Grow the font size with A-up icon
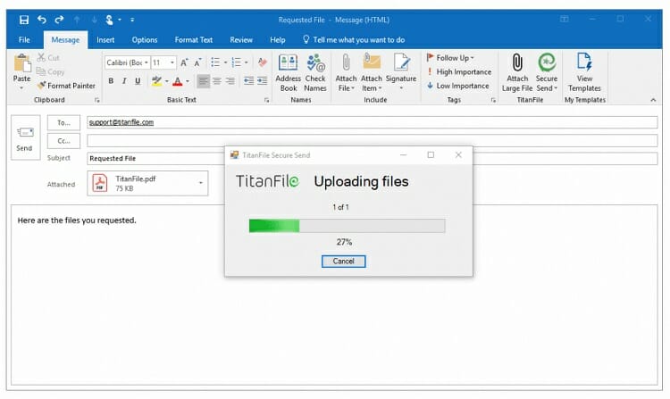670x399 pixels. pos(184,62)
